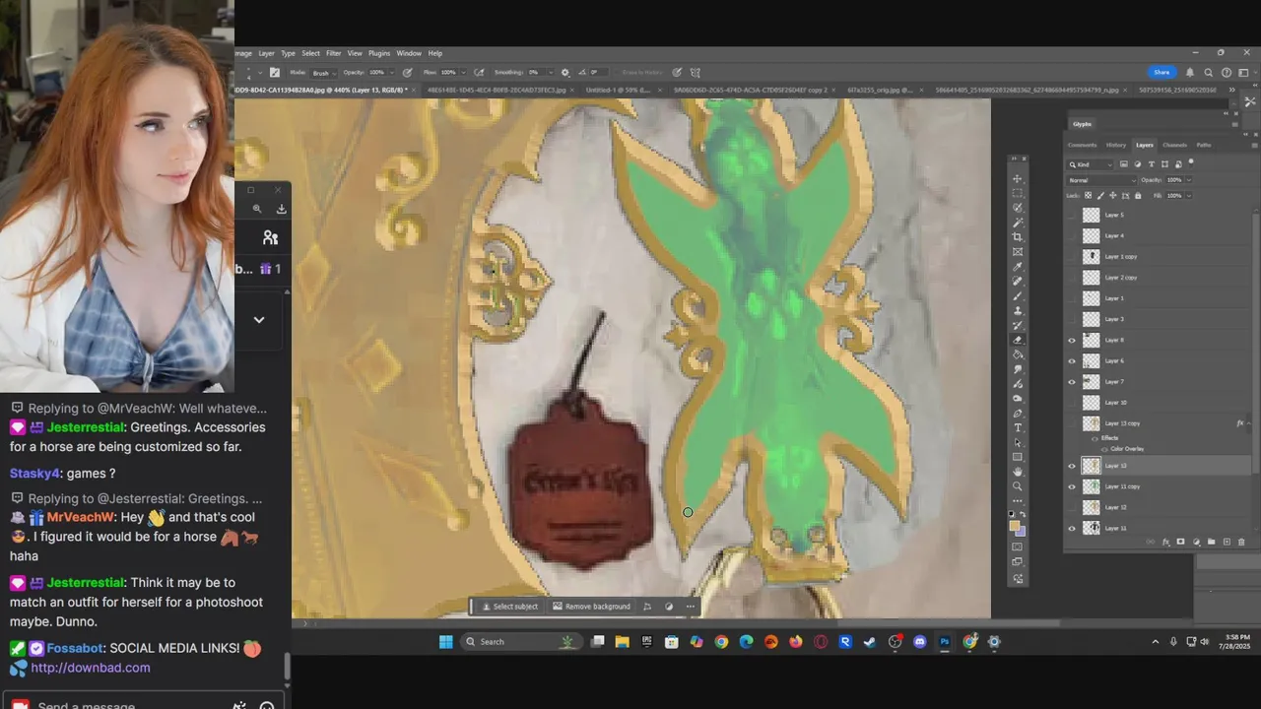Switch to Untitled-1 document tab
Image resolution: width=1261 pixels, height=709 pixels.
(619, 90)
